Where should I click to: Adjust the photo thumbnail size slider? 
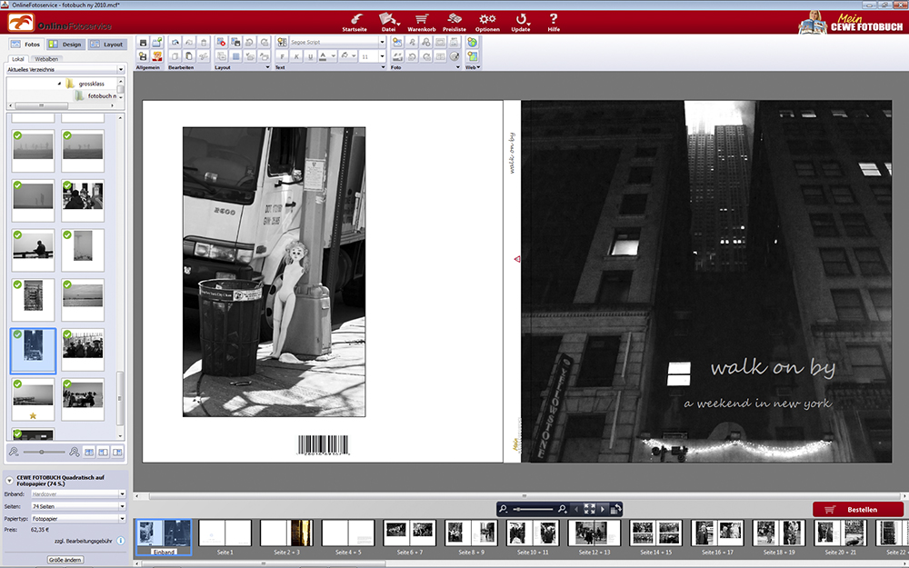pyautogui.click(x=45, y=452)
